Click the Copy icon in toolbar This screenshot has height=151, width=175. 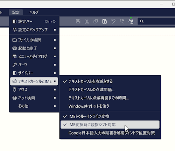coord(96,21)
